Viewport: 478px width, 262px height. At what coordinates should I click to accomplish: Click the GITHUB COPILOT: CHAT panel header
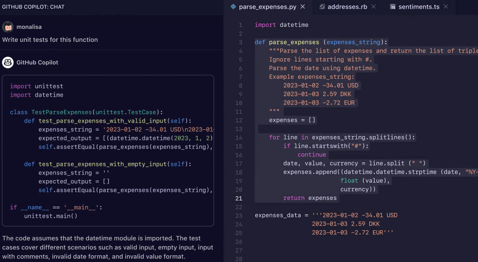coord(33,7)
